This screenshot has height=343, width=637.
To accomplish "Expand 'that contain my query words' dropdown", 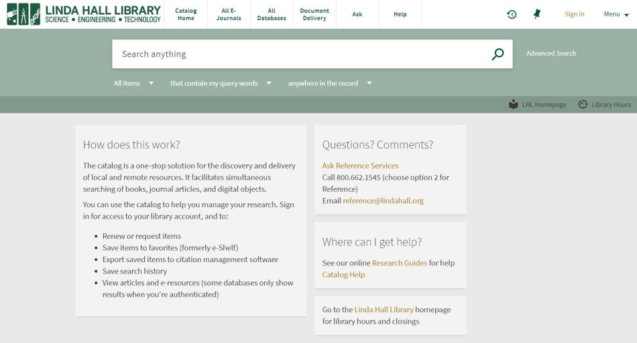I will [x=221, y=83].
